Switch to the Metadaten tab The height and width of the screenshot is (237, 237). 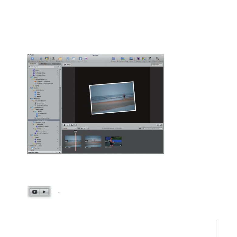(44, 64)
